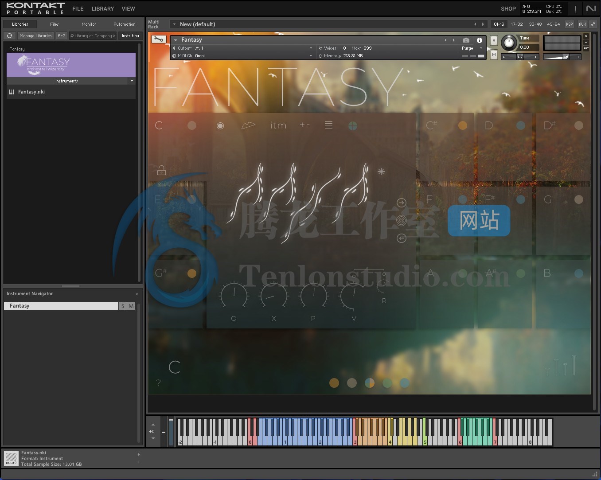Select rack page 17-32
The image size is (601, 480).
[517, 24]
